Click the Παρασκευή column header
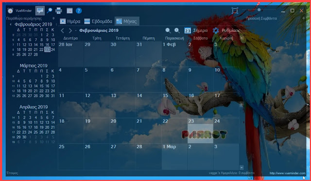Viewport: 311px width, 181px height. point(174,38)
